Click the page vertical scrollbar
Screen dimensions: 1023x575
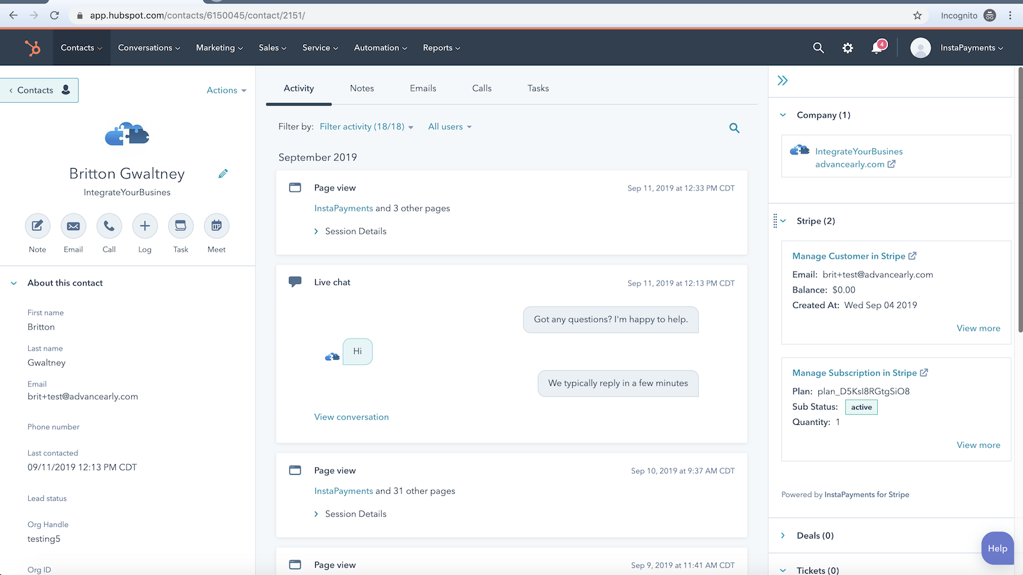[x=1020, y=199]
